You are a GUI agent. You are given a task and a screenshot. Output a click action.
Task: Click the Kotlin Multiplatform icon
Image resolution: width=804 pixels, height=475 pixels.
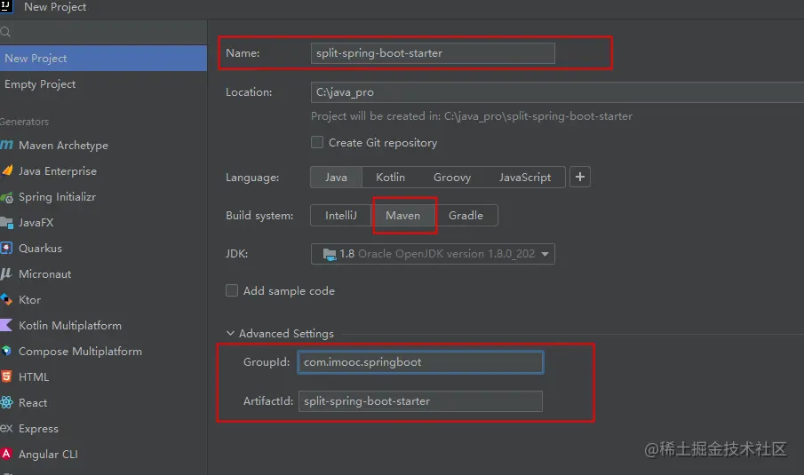coord(7,326)
